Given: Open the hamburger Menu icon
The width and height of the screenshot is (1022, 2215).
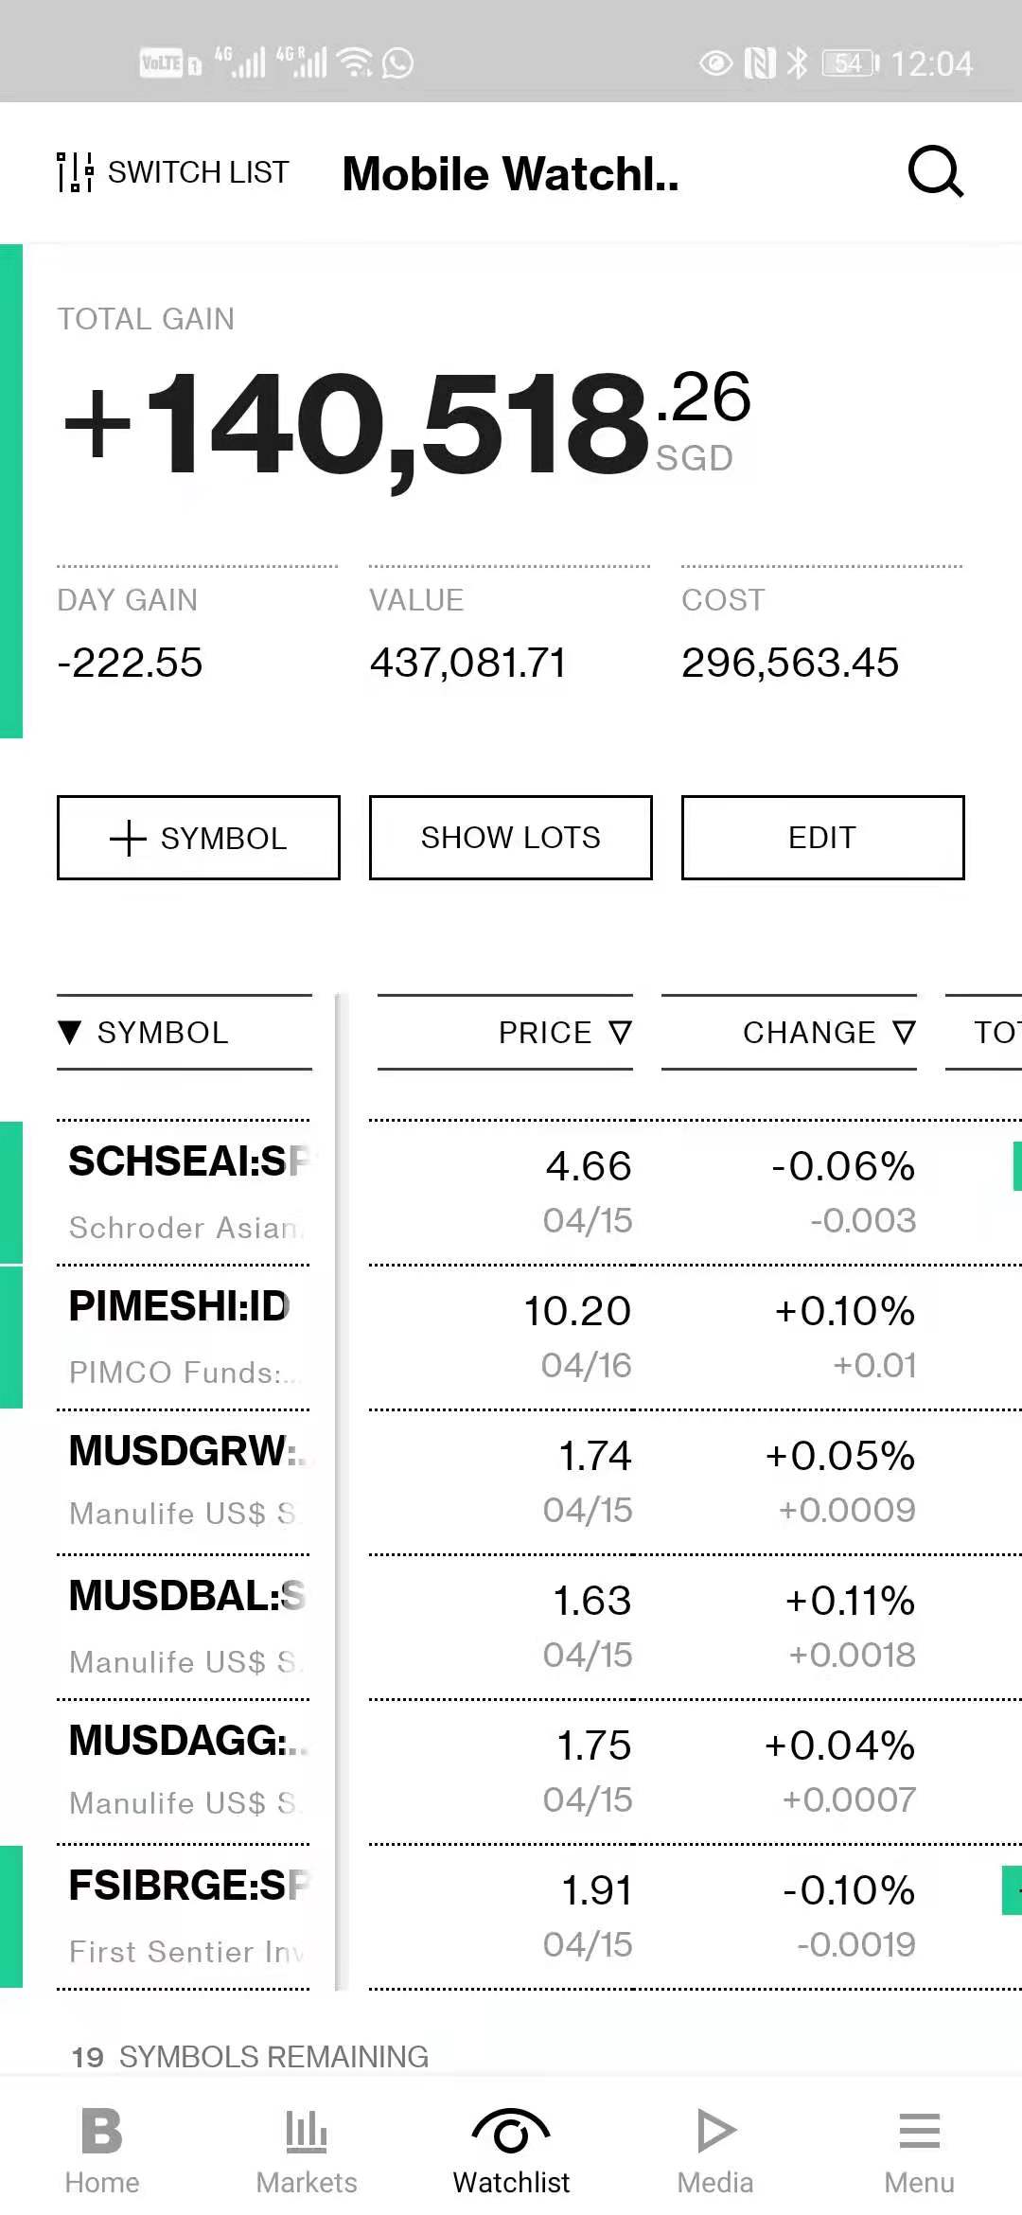Looking at the screenshot, I should [919, 2132].
